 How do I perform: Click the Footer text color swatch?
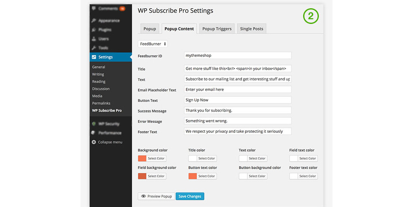pos(294,176)
